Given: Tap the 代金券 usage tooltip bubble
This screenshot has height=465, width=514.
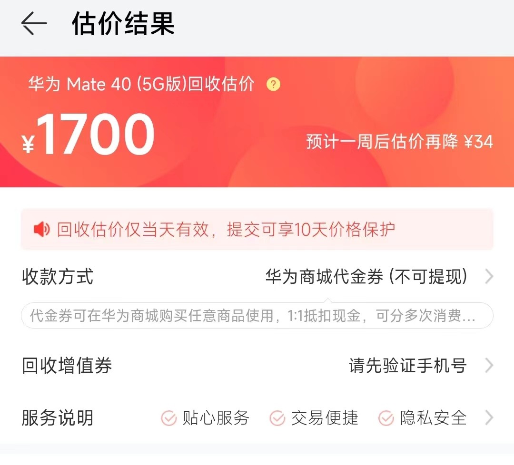Looking at the screenshot, I should pyautogui.click(x=257, y=315).
